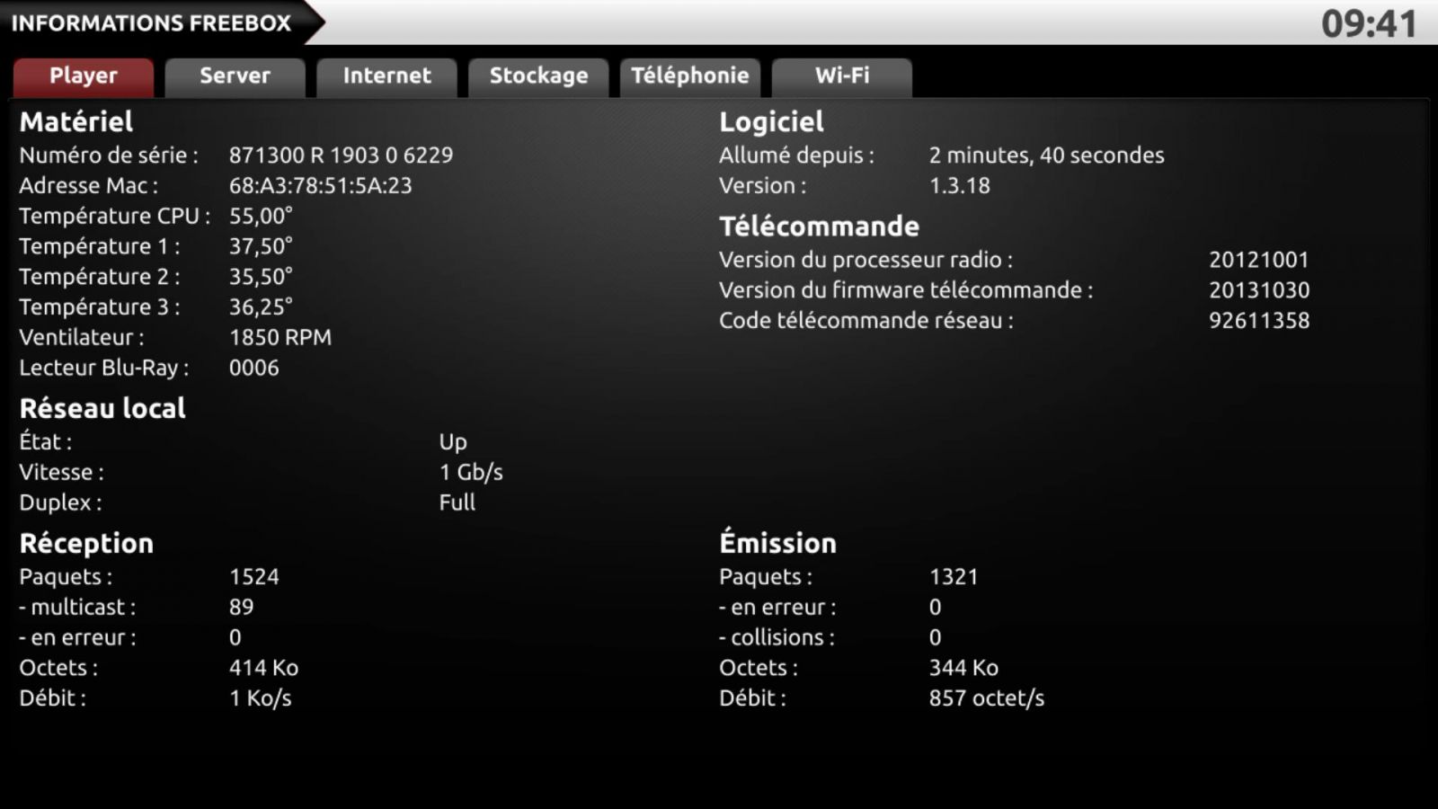Show the Stockage tab
The height and width of the screenshot is (809, 1438).
click(x=538, y=76)
